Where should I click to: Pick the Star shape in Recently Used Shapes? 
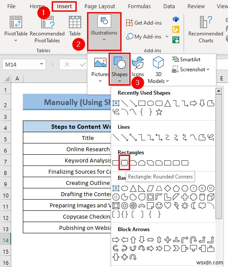point(159,112)
